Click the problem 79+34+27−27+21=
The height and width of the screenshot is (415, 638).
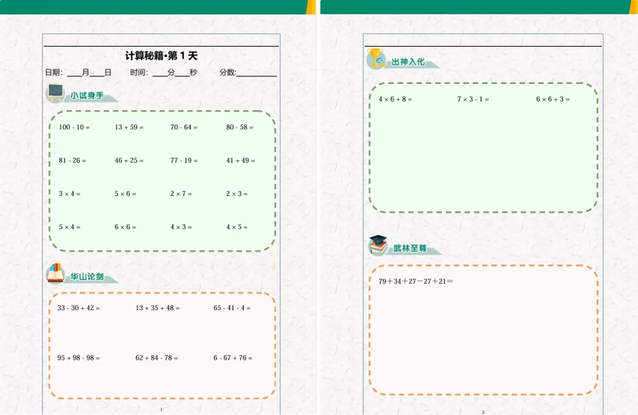pos(416,281)
